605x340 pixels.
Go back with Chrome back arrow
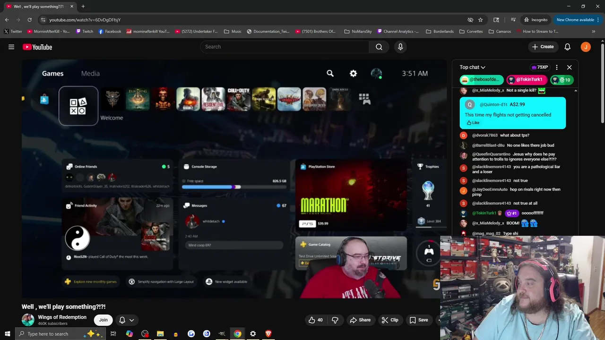click(7, 20)
